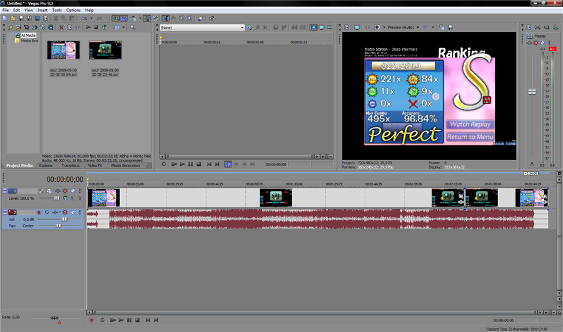Open split screen view dropdown in preview

click(384, 28)
